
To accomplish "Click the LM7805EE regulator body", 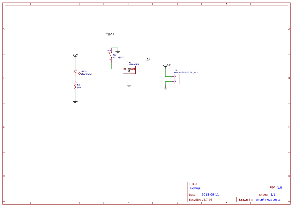I will click(x=129, y=70).
